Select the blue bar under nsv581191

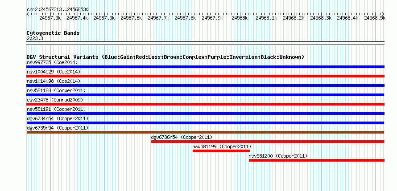pyautogui.click(x=205, y=114)
